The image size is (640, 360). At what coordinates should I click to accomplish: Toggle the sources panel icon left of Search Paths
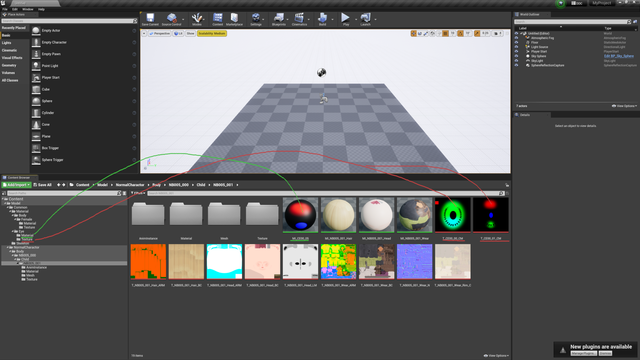(4, 193)
